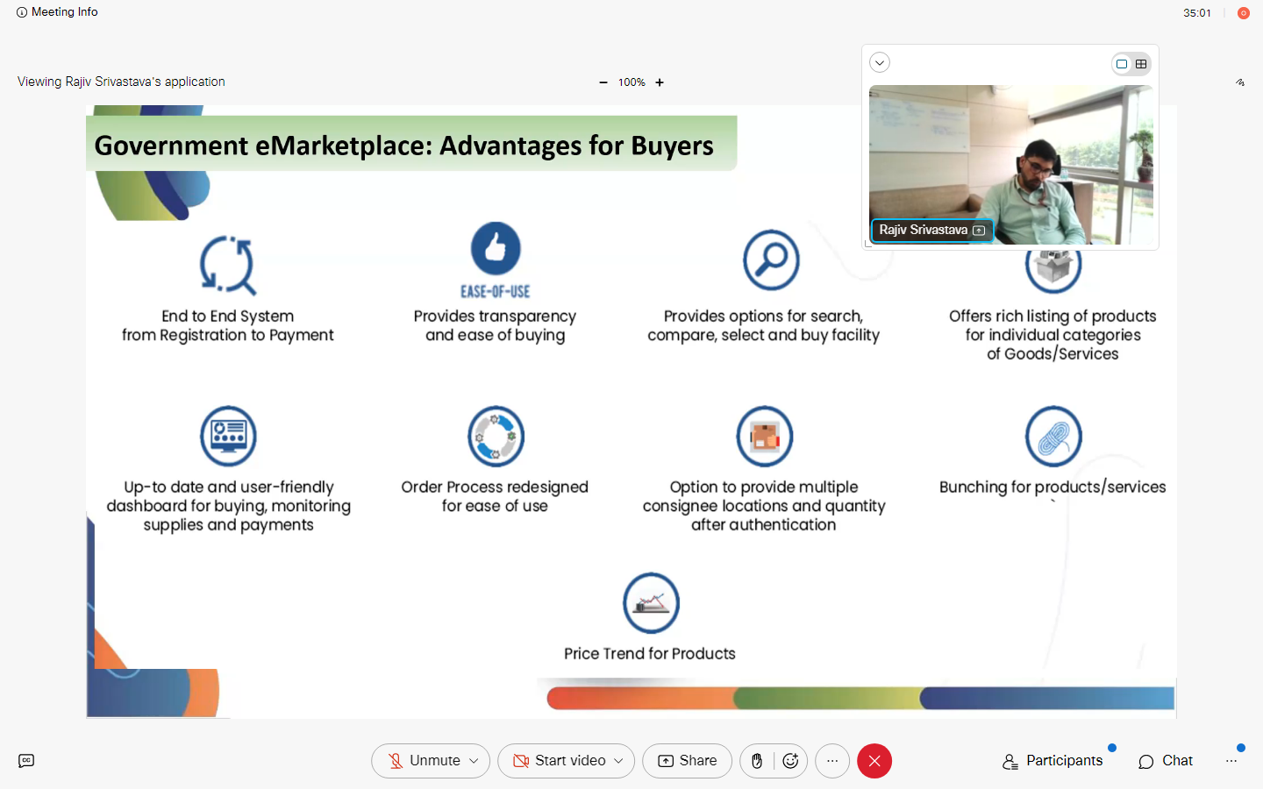
Task: Click text 'Price Trend for Products'
Action: [x=650, y=654]
